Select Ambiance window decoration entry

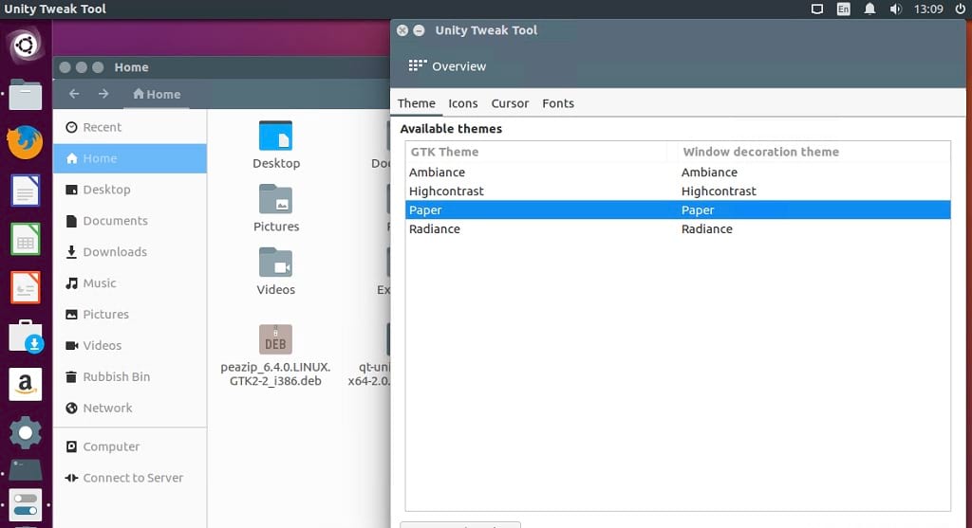(x=709, y=173)
